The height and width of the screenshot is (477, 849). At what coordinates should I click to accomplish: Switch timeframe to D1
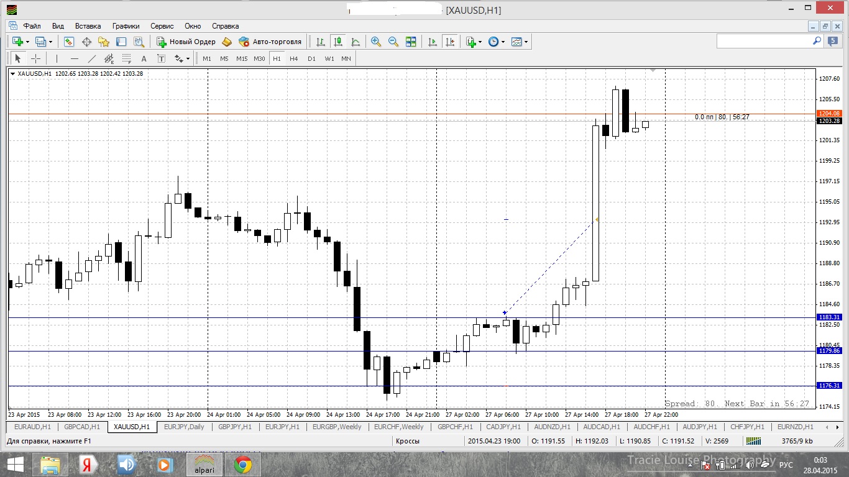(x=311, y=58)
